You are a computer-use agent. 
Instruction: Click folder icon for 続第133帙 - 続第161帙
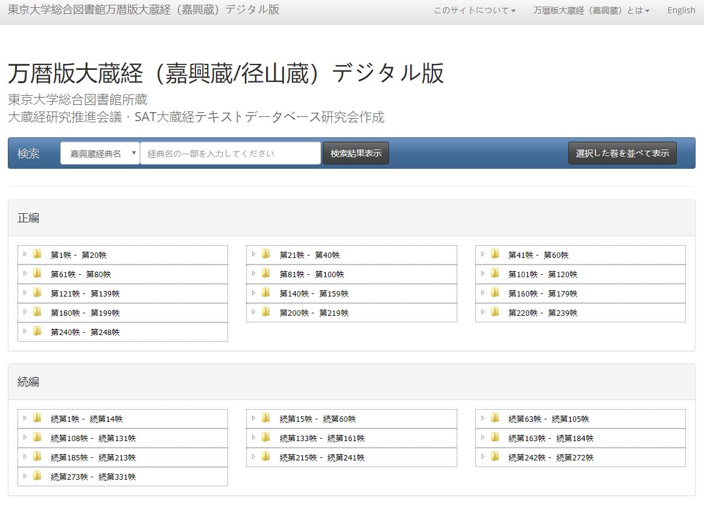click(x=266, y=438)
